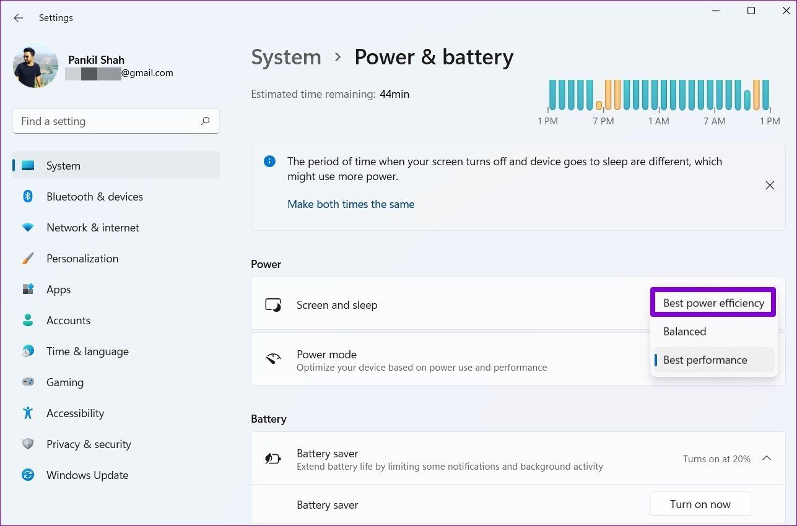Click the Gaming controller icon
Image resolution: width=797 pixels, height=526 pixels.
click(28, 382)
